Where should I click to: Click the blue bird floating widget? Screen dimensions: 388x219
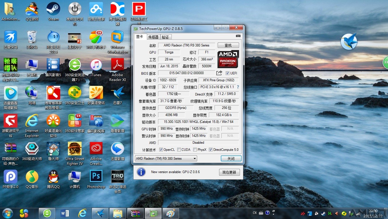pyautogui.click(x=349, y=41)
